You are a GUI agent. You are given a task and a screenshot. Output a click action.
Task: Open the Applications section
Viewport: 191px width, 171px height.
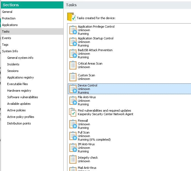tap(10, 25)
